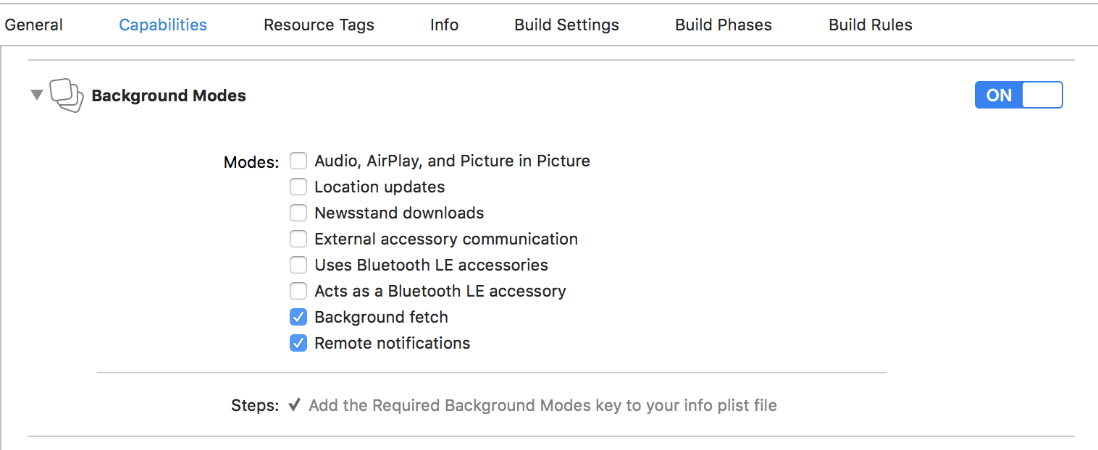
Task: Uncheck the Background fetch checkbox
Action: 298,317
